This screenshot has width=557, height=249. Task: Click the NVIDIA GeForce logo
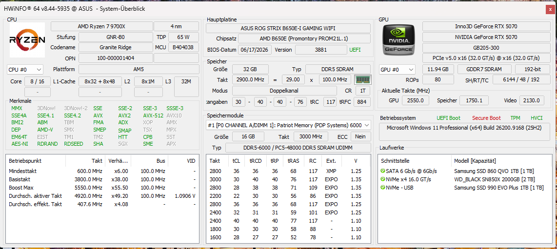tap(398, 40)
